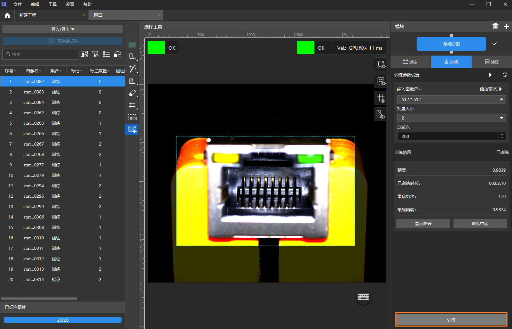The image size is (512, 329).
Task: Toggle annotation visibility eye button
Action: click(x=381, y=64)
